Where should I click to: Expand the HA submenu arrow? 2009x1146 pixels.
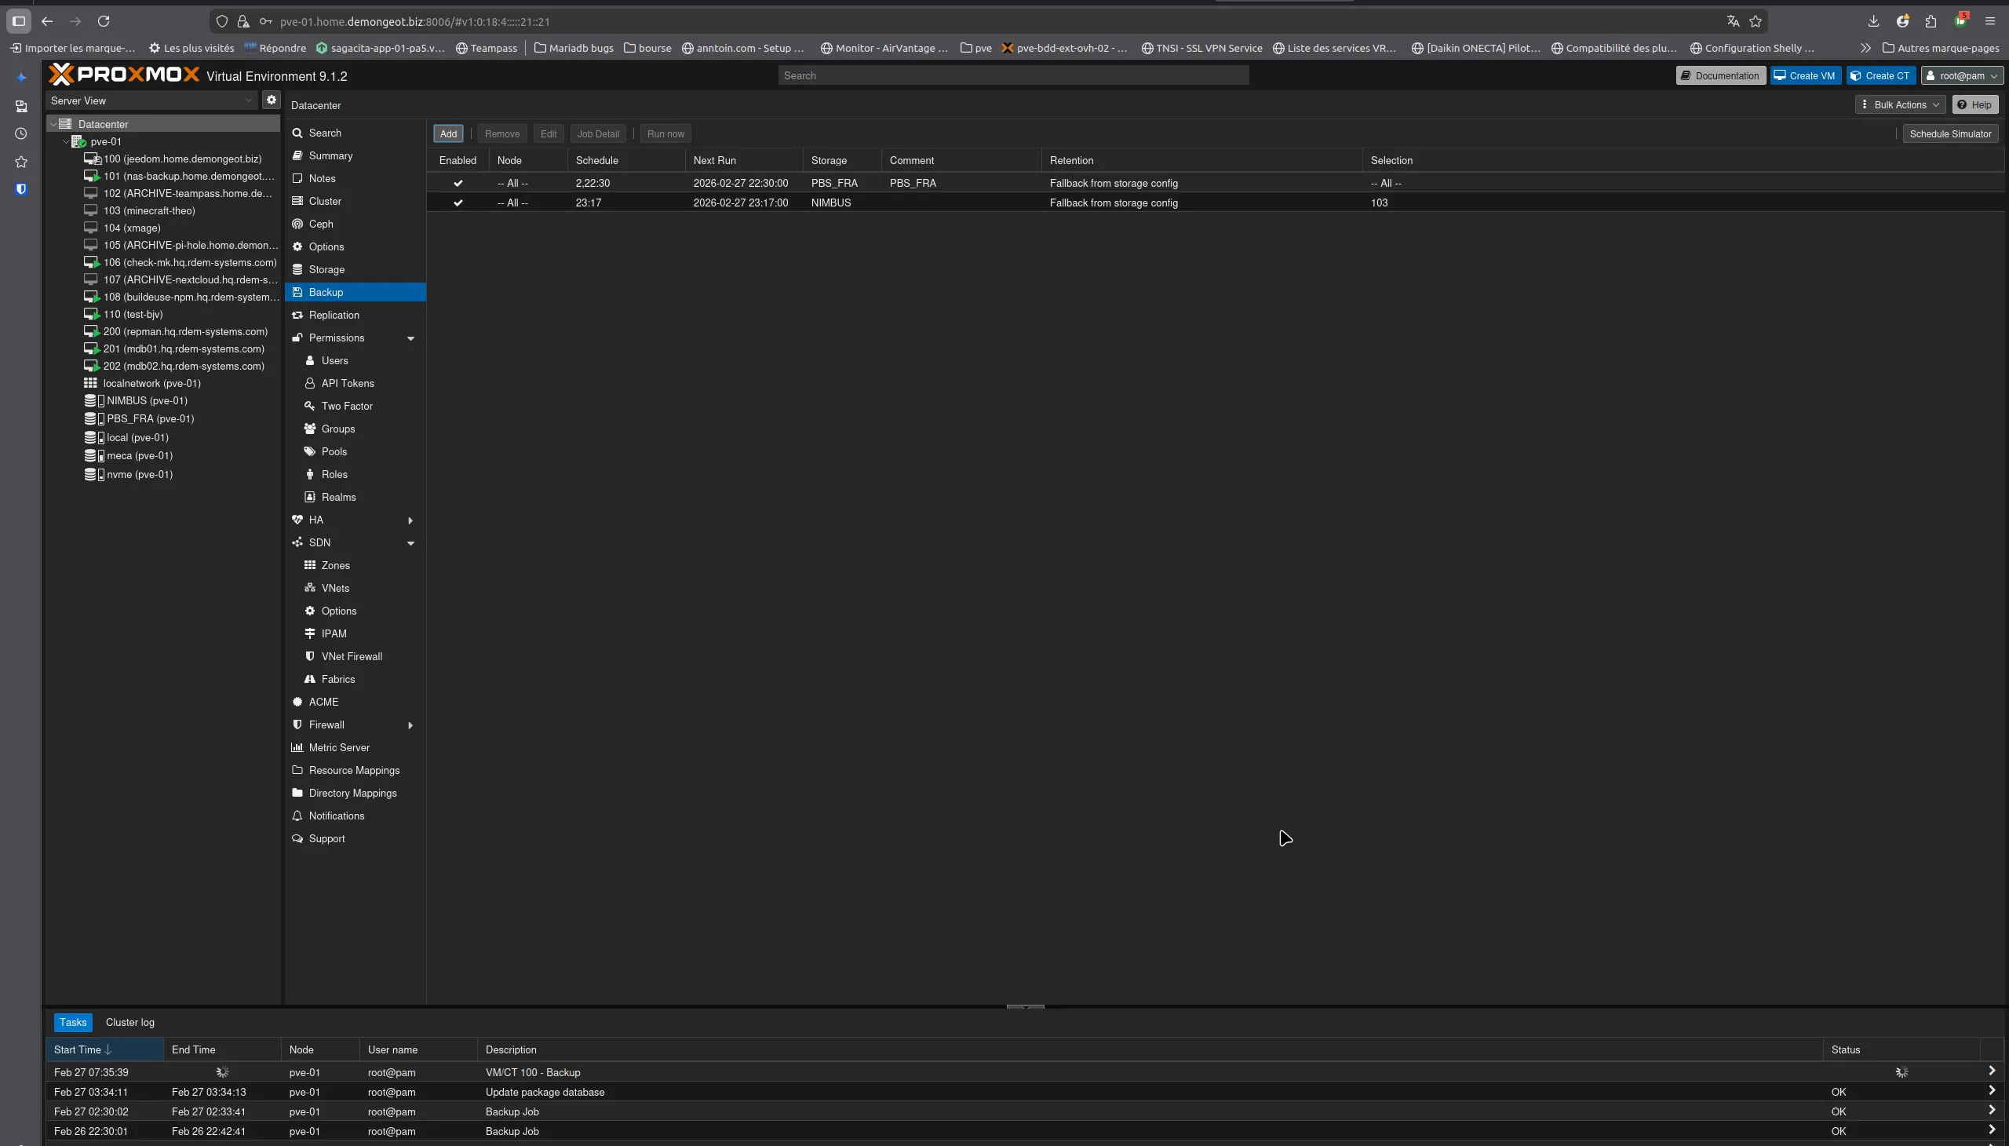tap(410, 520)
